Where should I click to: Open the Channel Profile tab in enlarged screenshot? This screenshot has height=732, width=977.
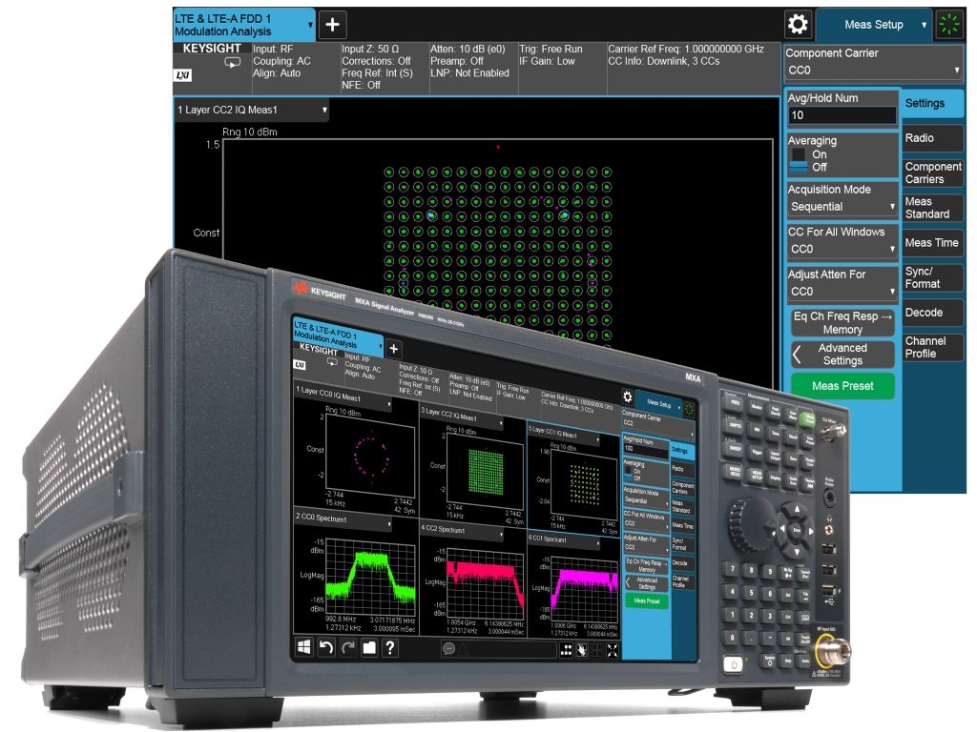[932, 347]
